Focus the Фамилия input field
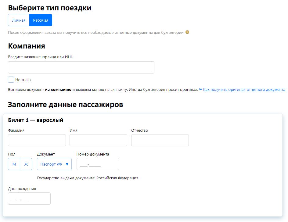 pyautogui.click(x=37, y=140)
